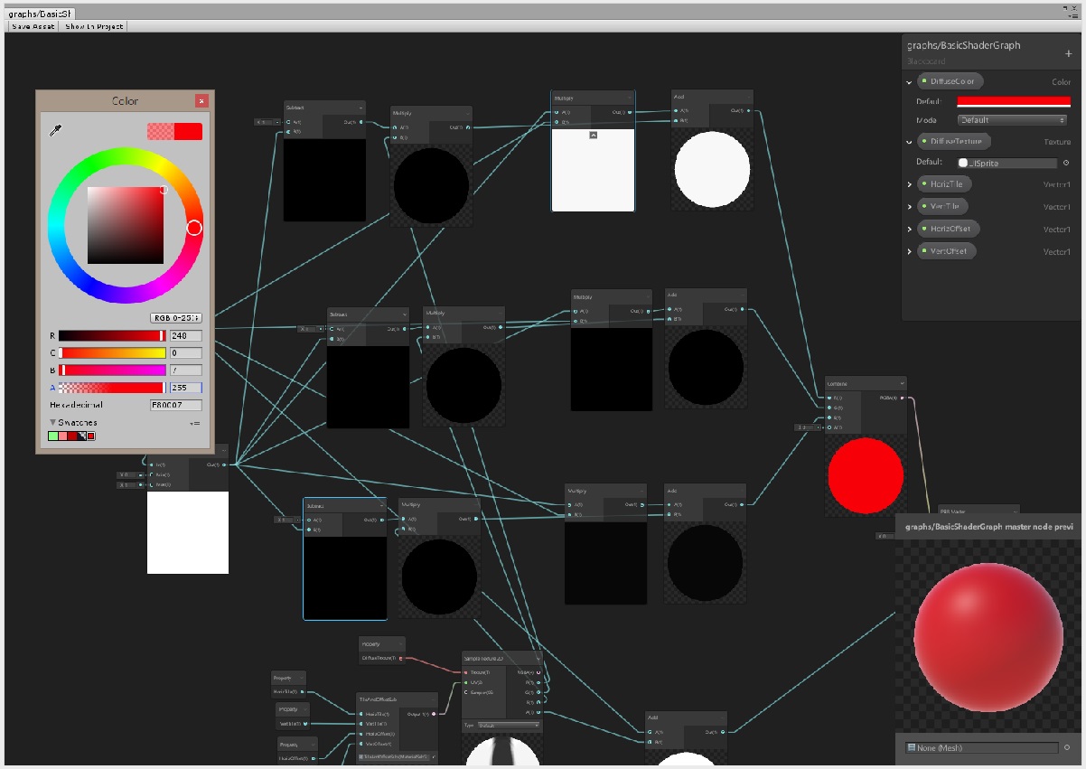1086x769 pixels.
Task: Click the DiffuseColor default color field
Action: (1014, 102)
